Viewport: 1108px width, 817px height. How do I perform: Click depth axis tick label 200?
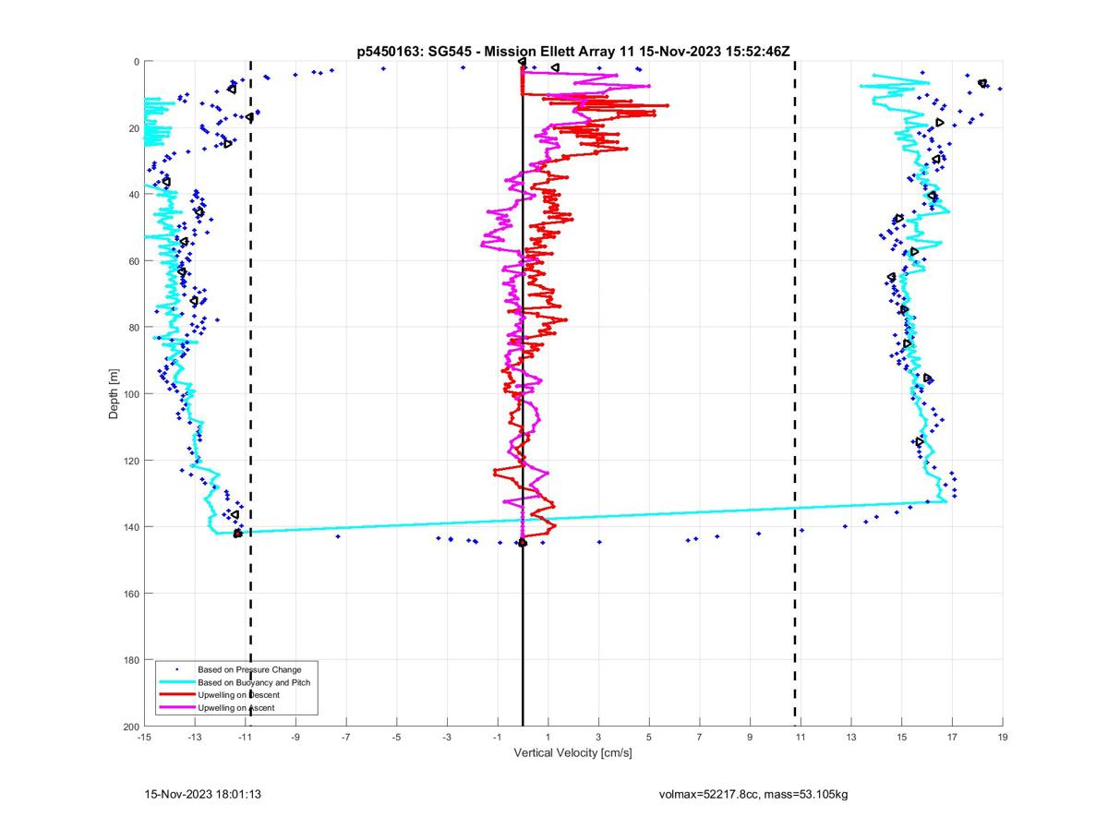[131, 727]
